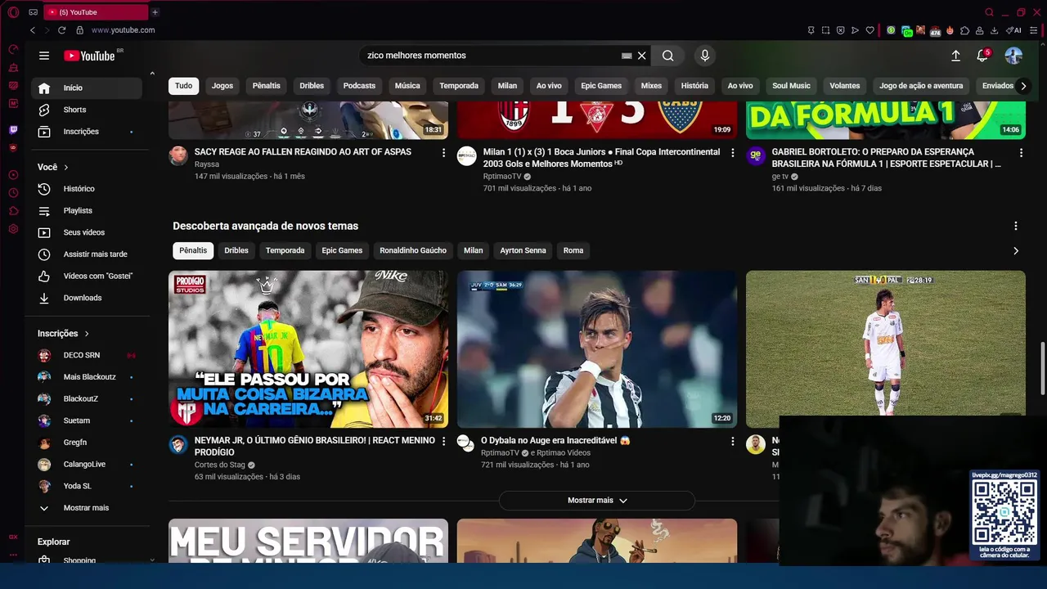Open Início in the sidebar
Image resolution: width=1047 pixels, height=589 pixels.
click(87, 88)
